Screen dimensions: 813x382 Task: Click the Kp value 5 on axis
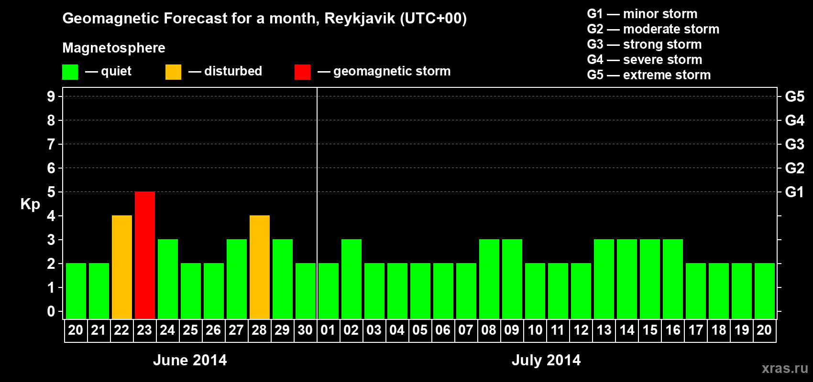[x=51, y=192]
